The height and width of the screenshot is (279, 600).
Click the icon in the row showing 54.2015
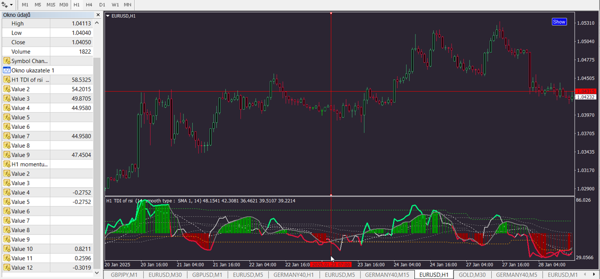click(x=7, y=89)
